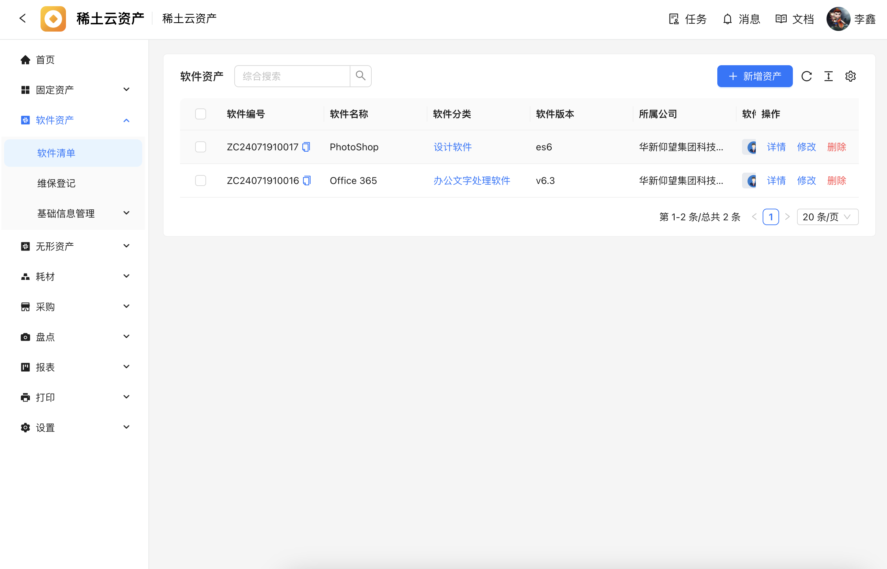This screenshot has height=569, width=887.
Task: Click the search magnifier icon
Action: (x=360, y=76)
